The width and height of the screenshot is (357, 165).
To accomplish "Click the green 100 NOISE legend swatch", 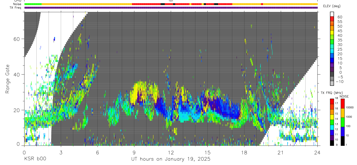I will pyautogui.click(x=342, y=122).
